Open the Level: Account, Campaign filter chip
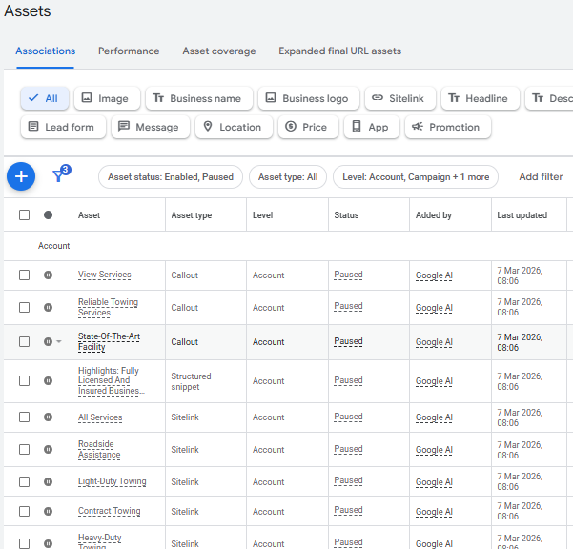Image resolution: width=573 pixels, height=549 pixels. 416,177
